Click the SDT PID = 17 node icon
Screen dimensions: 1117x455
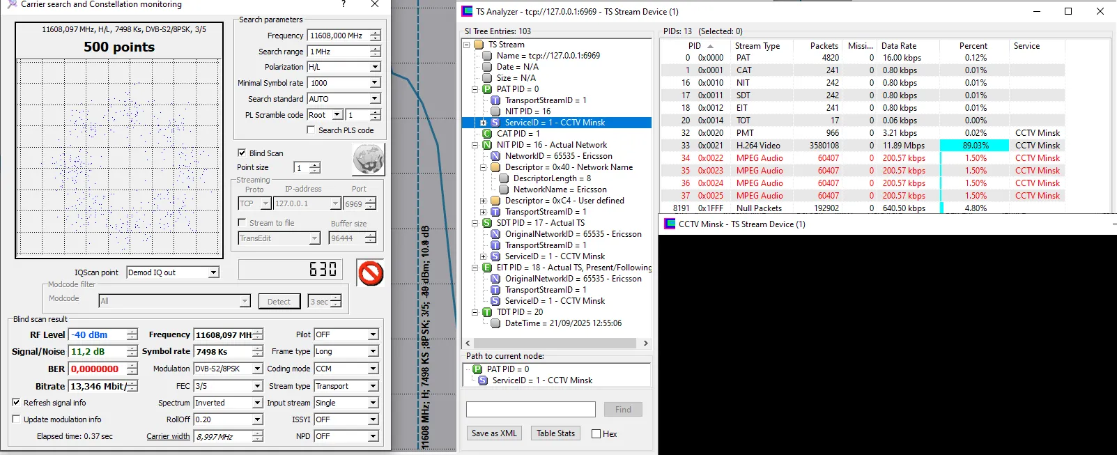coord(487,223)
